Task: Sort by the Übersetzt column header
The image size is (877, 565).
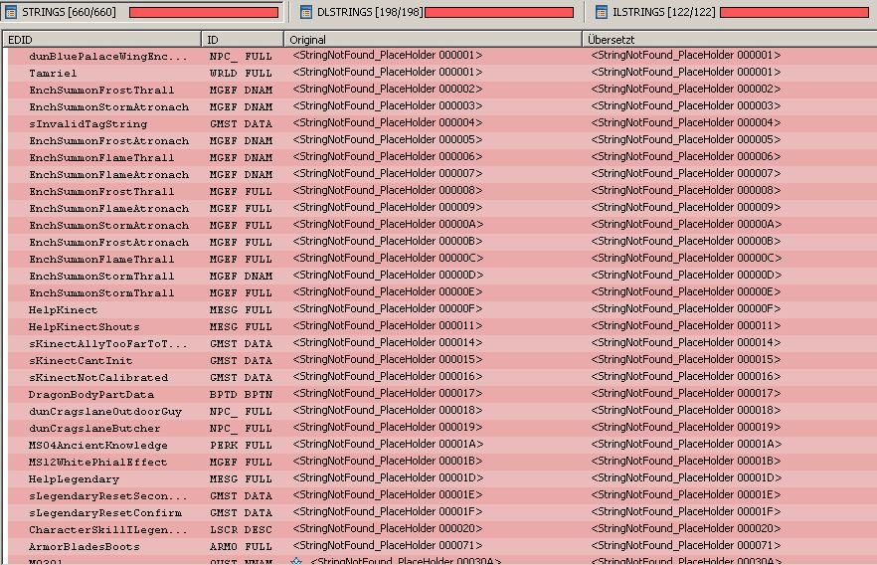Action: tap(730, 40)
